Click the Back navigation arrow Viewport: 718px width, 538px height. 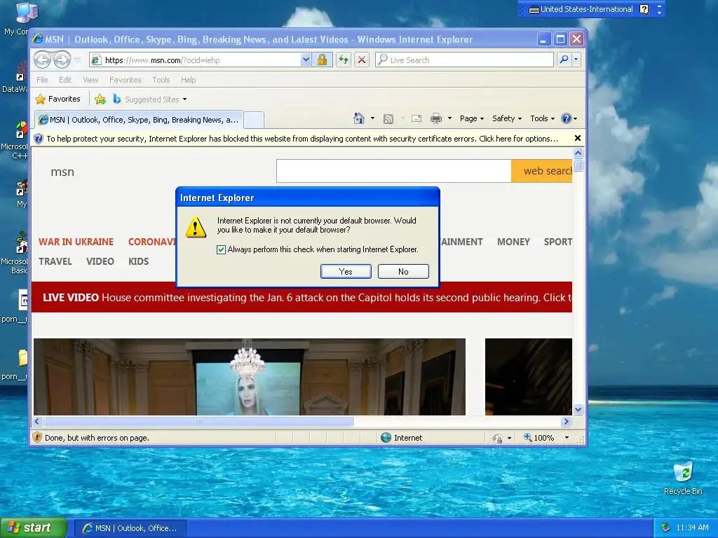(x=42, y=60)
